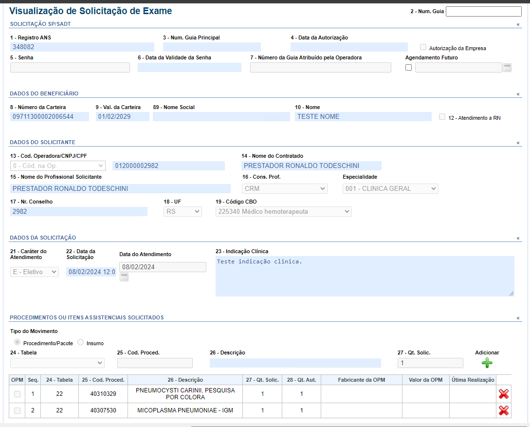Click the green Adicionar plus icon
The image size is (530, 427).
click(487, 363)
